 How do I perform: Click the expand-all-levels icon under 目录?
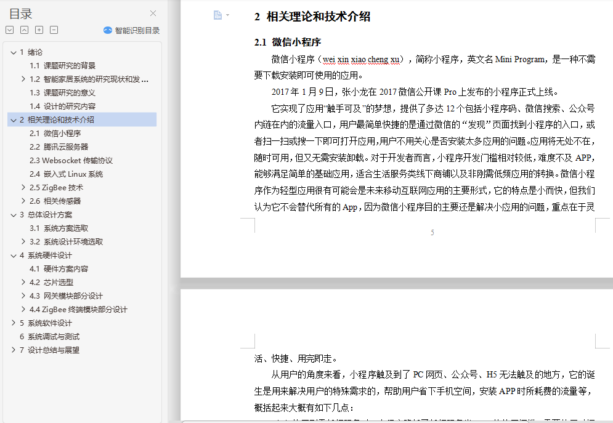pyautogui.click(x=10, y=30)
